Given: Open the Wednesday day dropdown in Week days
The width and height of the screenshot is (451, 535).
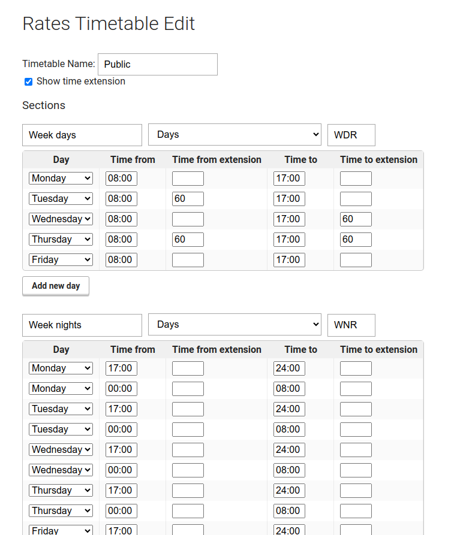Looking at the screenshot, I should tap(61, 219).
